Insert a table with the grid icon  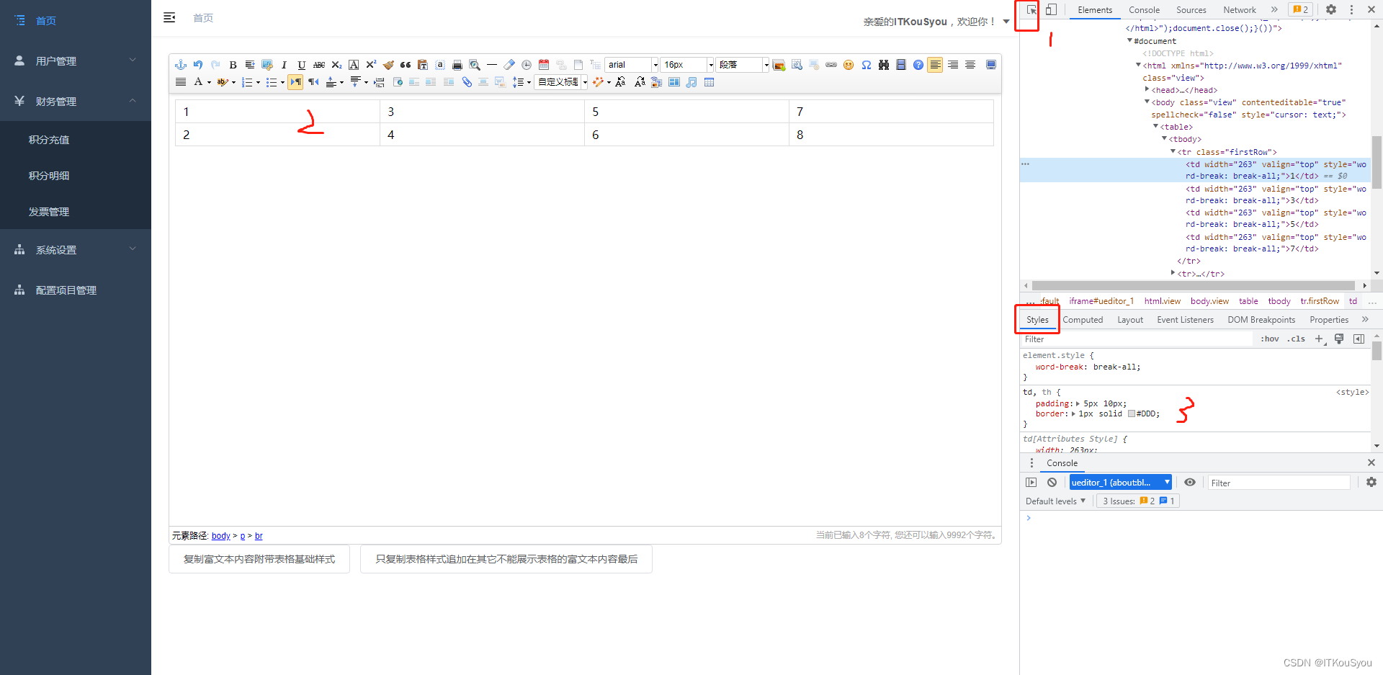[x=709, y=82]
